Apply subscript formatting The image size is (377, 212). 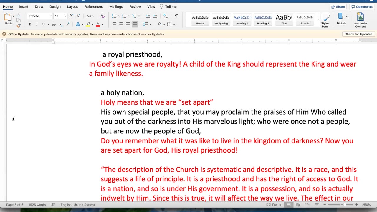tap(60, 24)
